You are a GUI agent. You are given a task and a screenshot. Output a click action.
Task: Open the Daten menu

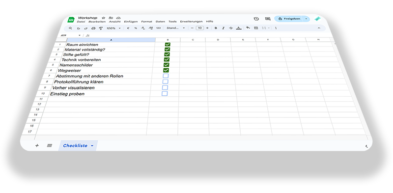pos(161,22)
